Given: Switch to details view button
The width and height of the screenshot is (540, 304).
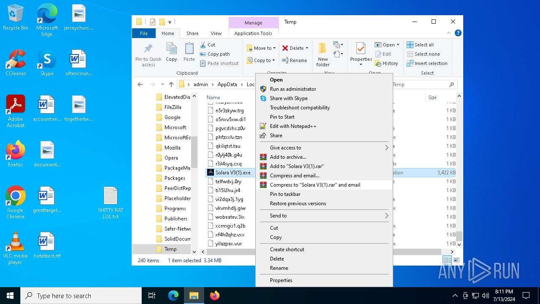Looking at the screenshot, I should (447, 261).
